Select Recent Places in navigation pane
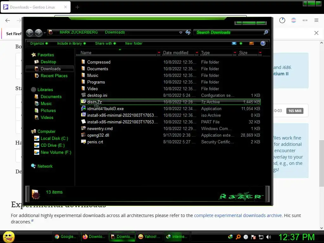Image resolution: width=324 pixels, height=243 pixels. [54, 76]
